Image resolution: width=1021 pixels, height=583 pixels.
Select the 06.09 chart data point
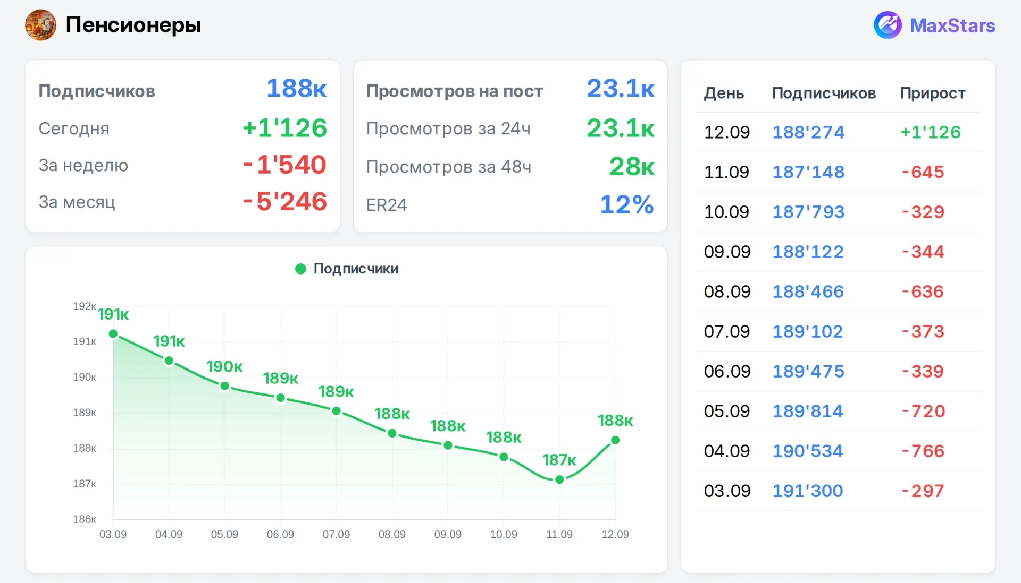coord(281,398)
